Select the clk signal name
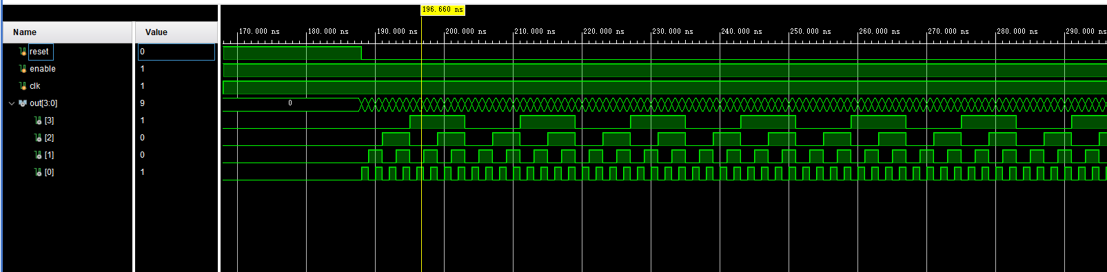 [x=35, y=86]
